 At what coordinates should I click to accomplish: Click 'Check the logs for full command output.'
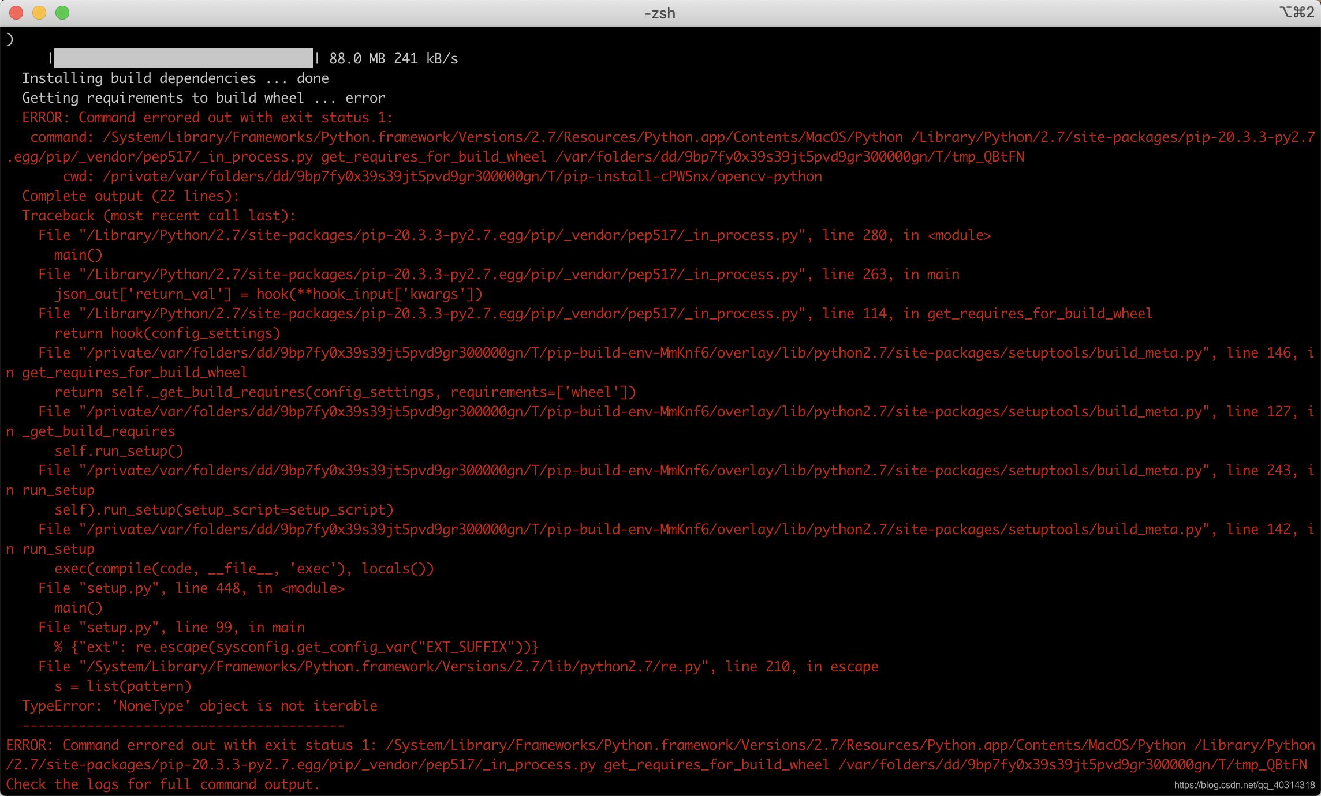click(163, 784)
